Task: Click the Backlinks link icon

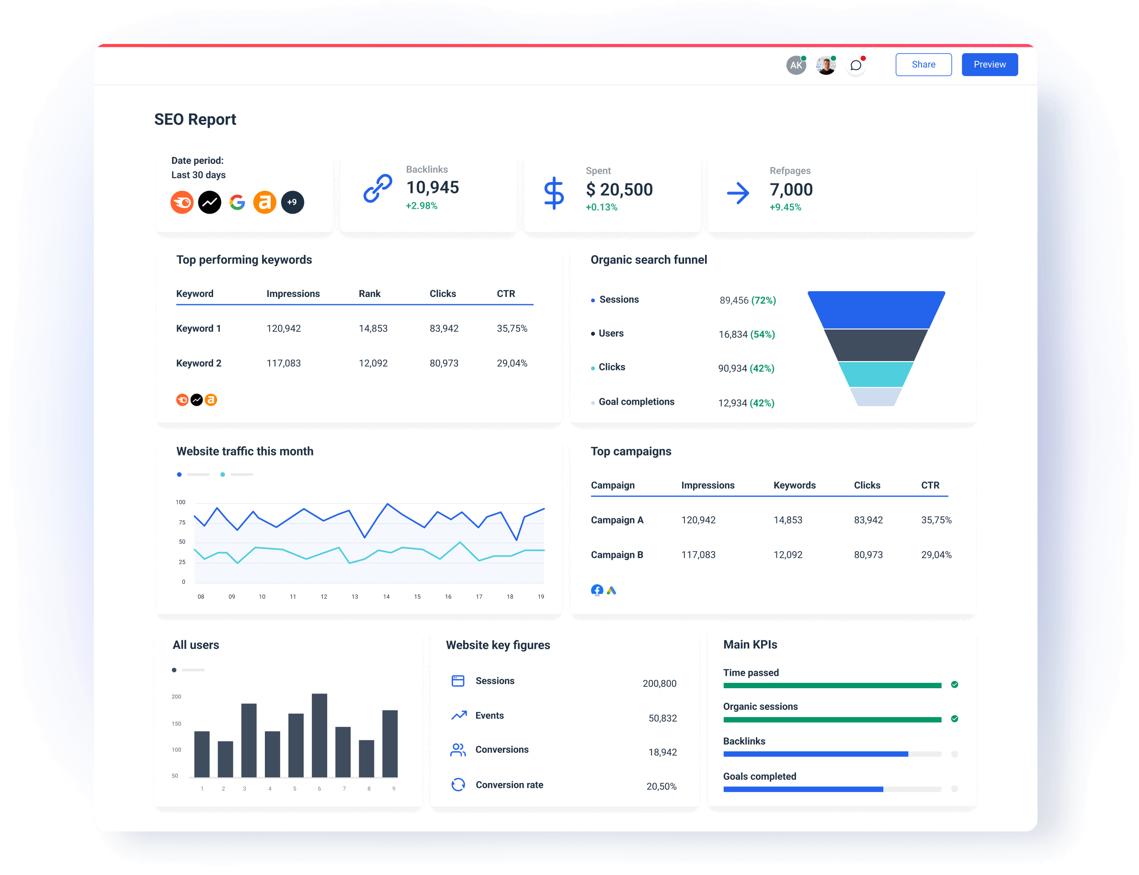Action: tap(377, 189)
